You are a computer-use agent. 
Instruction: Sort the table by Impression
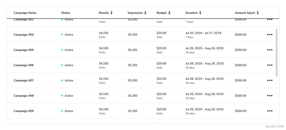[145, 13]
